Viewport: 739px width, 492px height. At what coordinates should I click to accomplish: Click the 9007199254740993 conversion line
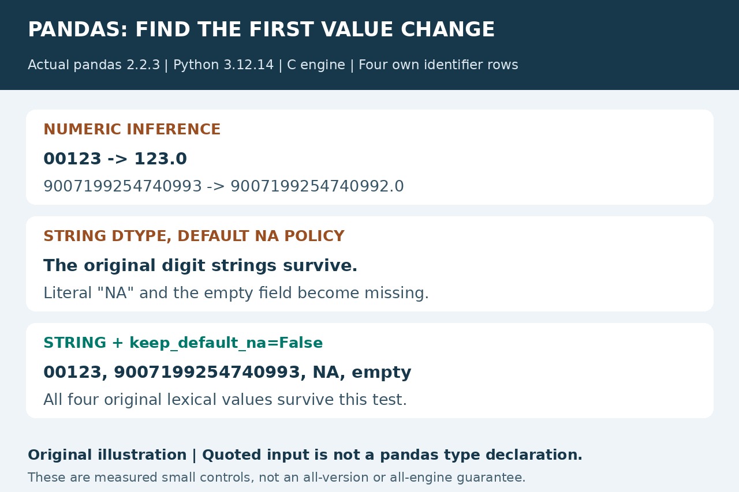click(x=223, y=187)
